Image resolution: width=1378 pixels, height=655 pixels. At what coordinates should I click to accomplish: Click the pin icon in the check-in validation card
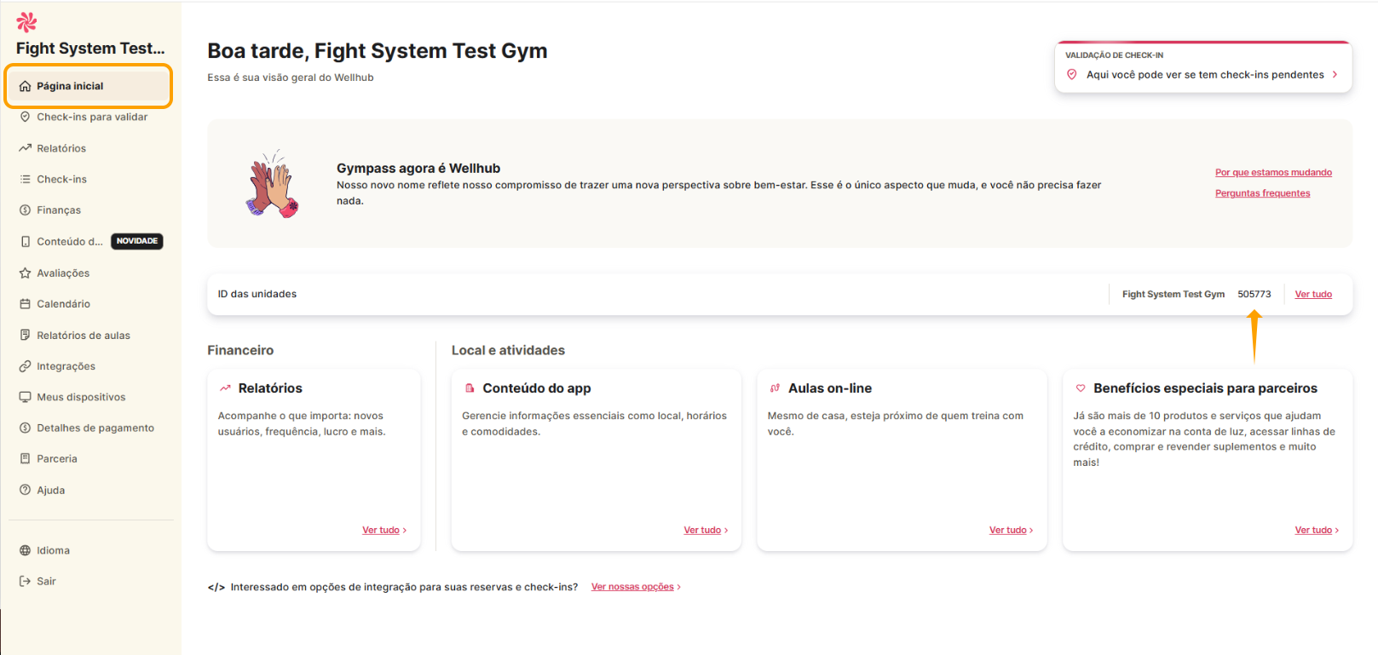(1072, 75)
